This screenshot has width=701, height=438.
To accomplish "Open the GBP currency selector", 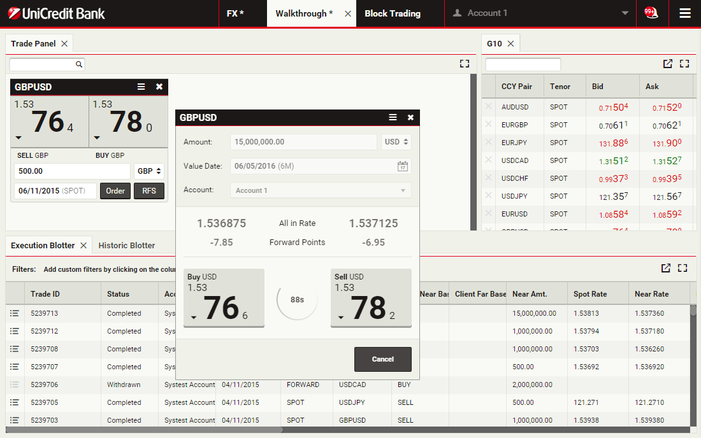I will pyautogui.click(x=149, y=171).
